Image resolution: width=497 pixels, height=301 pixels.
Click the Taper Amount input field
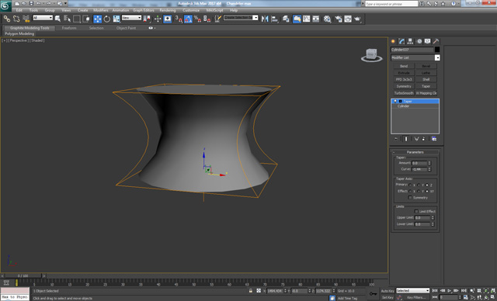coord(419,163)
